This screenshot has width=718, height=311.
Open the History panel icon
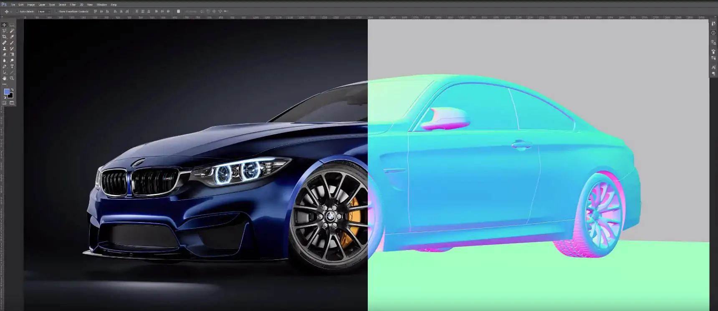(713, 24)
